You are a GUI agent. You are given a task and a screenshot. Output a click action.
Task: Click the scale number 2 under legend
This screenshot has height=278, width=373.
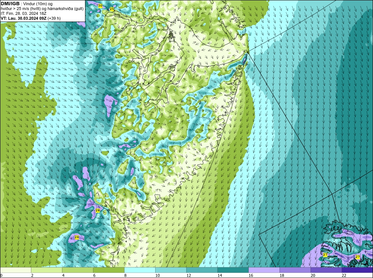pyautogui.click(x=32, y=275)
